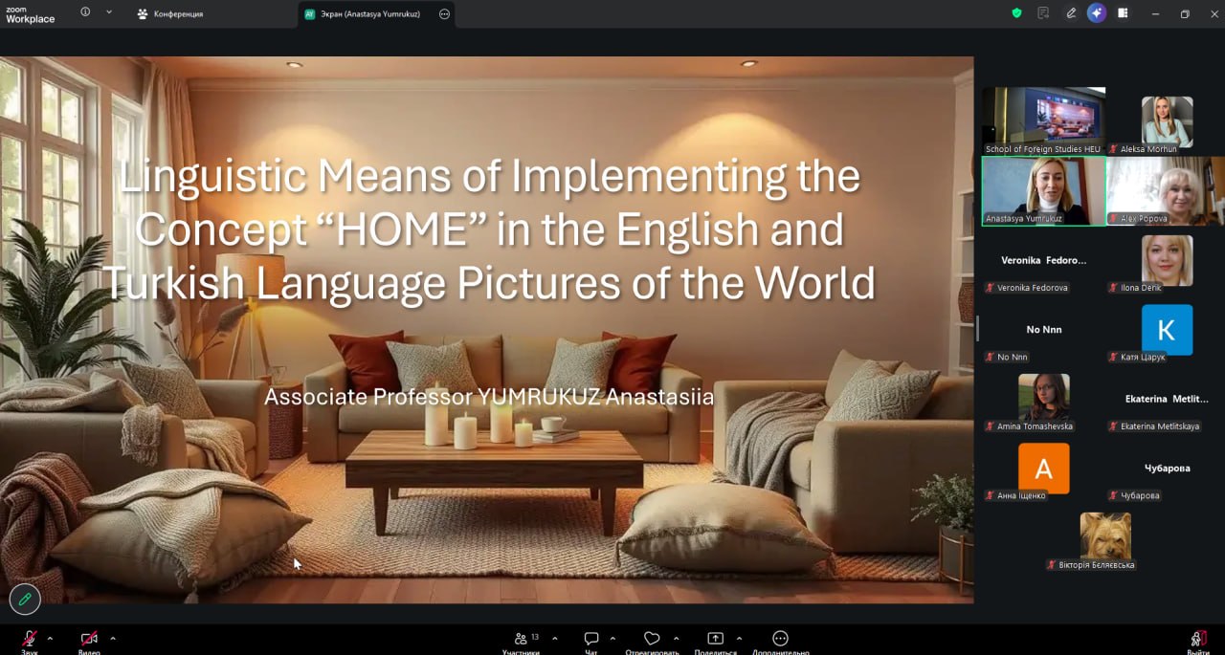Open the notes document icon in top bar
This screenshot has width=1225, height=655.
pyautogui.click(x=1043, y=13)
